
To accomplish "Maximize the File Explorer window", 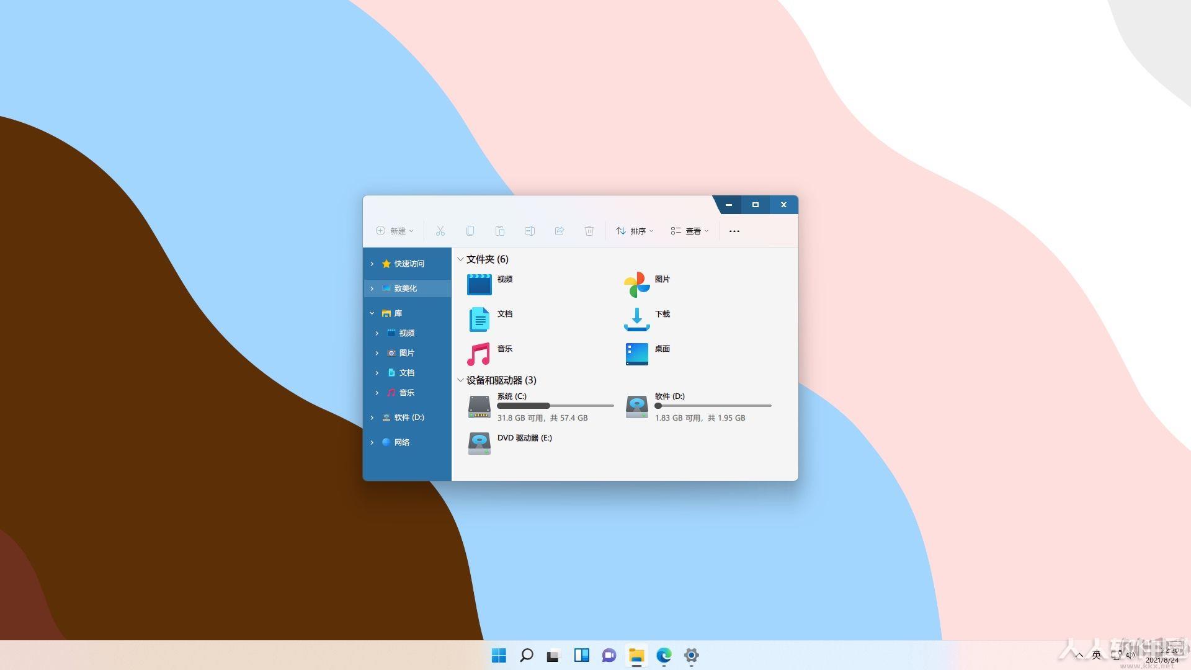I will click(x=756, y=205).
